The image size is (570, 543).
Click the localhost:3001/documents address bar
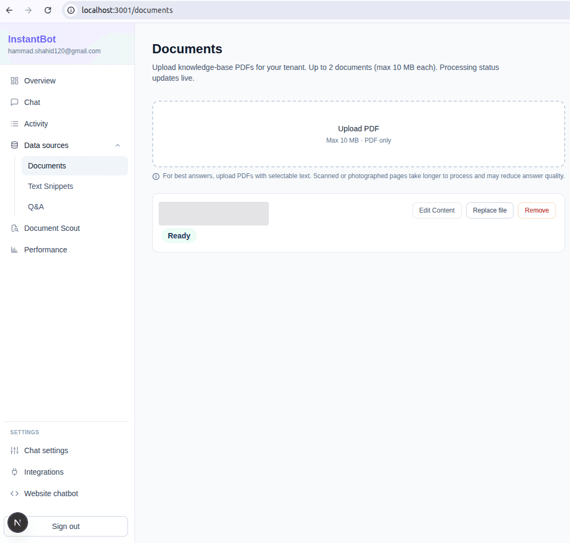click(316, 10)
